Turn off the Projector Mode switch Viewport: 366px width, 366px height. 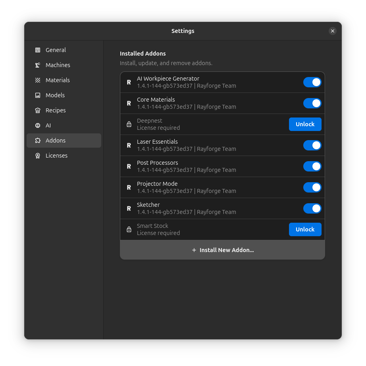click(x=312, y=187)
